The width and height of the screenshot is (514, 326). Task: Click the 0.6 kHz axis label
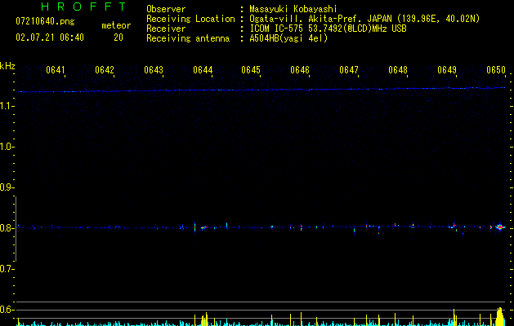[7, 310]
